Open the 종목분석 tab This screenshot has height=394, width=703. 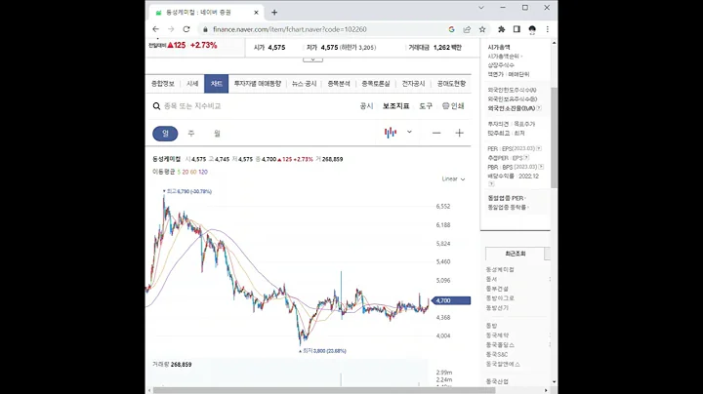point(339,84)
